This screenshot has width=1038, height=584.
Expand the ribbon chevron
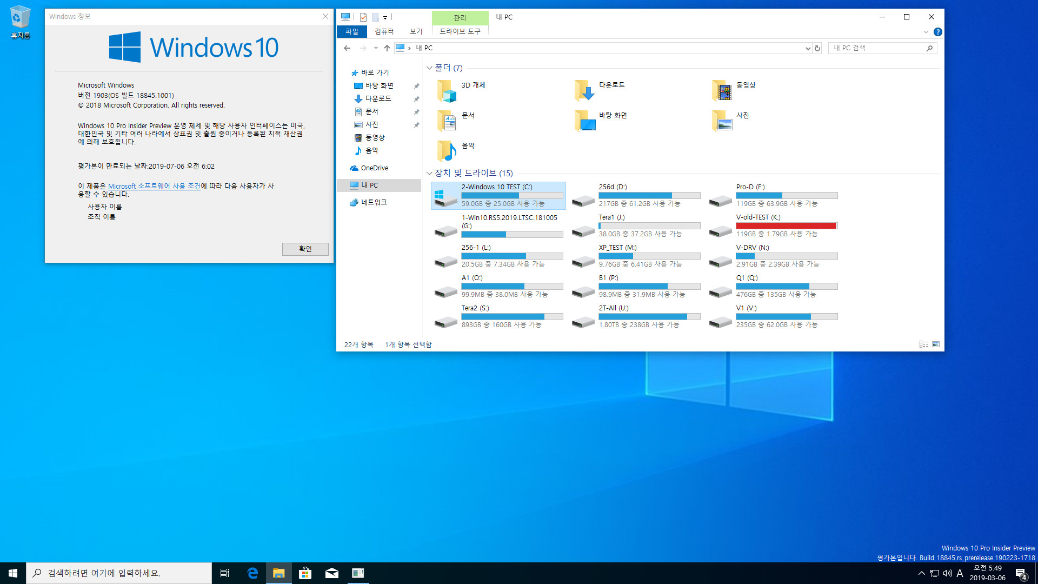tap(926, 32)
